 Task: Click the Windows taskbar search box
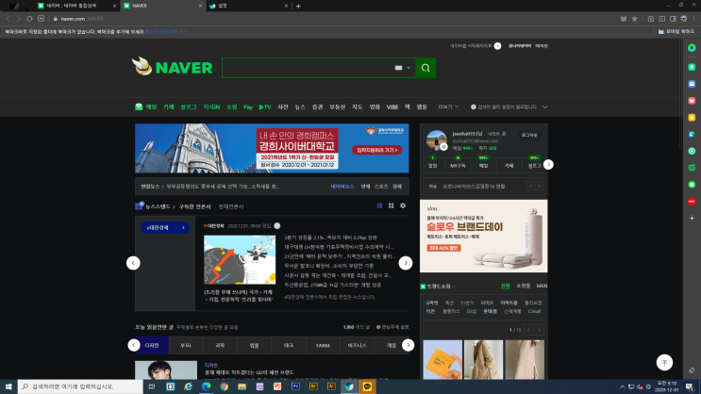click(x=80, y=386)
